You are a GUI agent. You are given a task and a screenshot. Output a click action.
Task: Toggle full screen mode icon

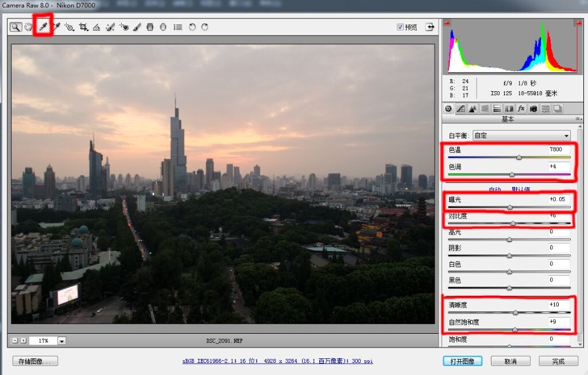(x=430, y=27)
